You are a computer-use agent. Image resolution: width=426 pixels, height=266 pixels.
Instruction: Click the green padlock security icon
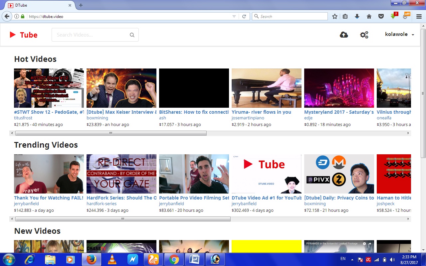pyautogui.click(x=23, y=16)
